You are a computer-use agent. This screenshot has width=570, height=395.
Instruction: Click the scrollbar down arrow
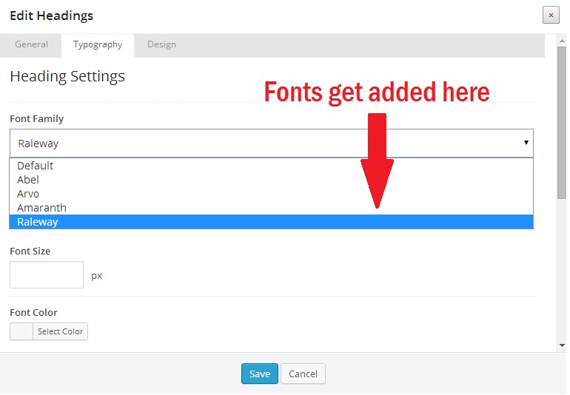[x=561, y=345]
